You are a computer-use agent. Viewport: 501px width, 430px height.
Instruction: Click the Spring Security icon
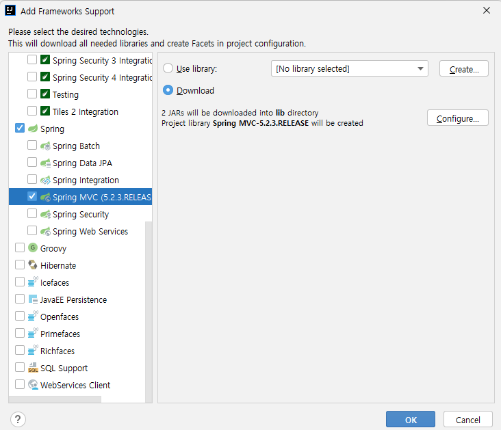[x=45, y=214]
